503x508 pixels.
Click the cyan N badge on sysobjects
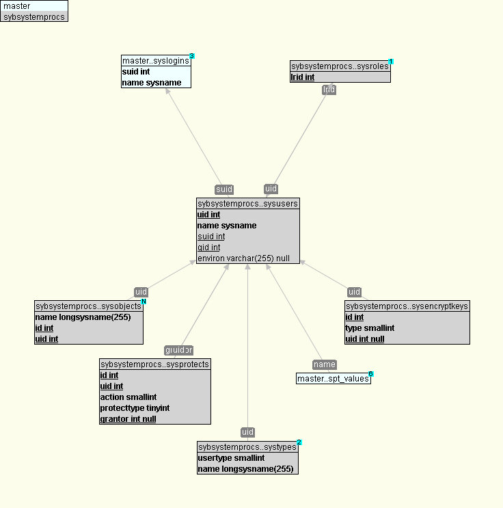tap(144, 302)
